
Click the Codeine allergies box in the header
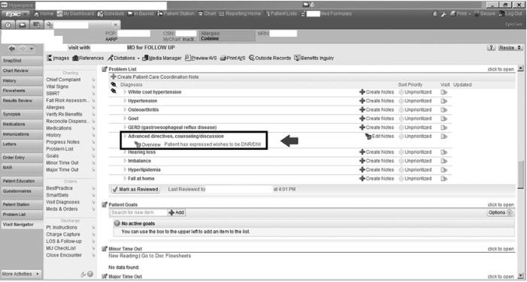point(227,36)
